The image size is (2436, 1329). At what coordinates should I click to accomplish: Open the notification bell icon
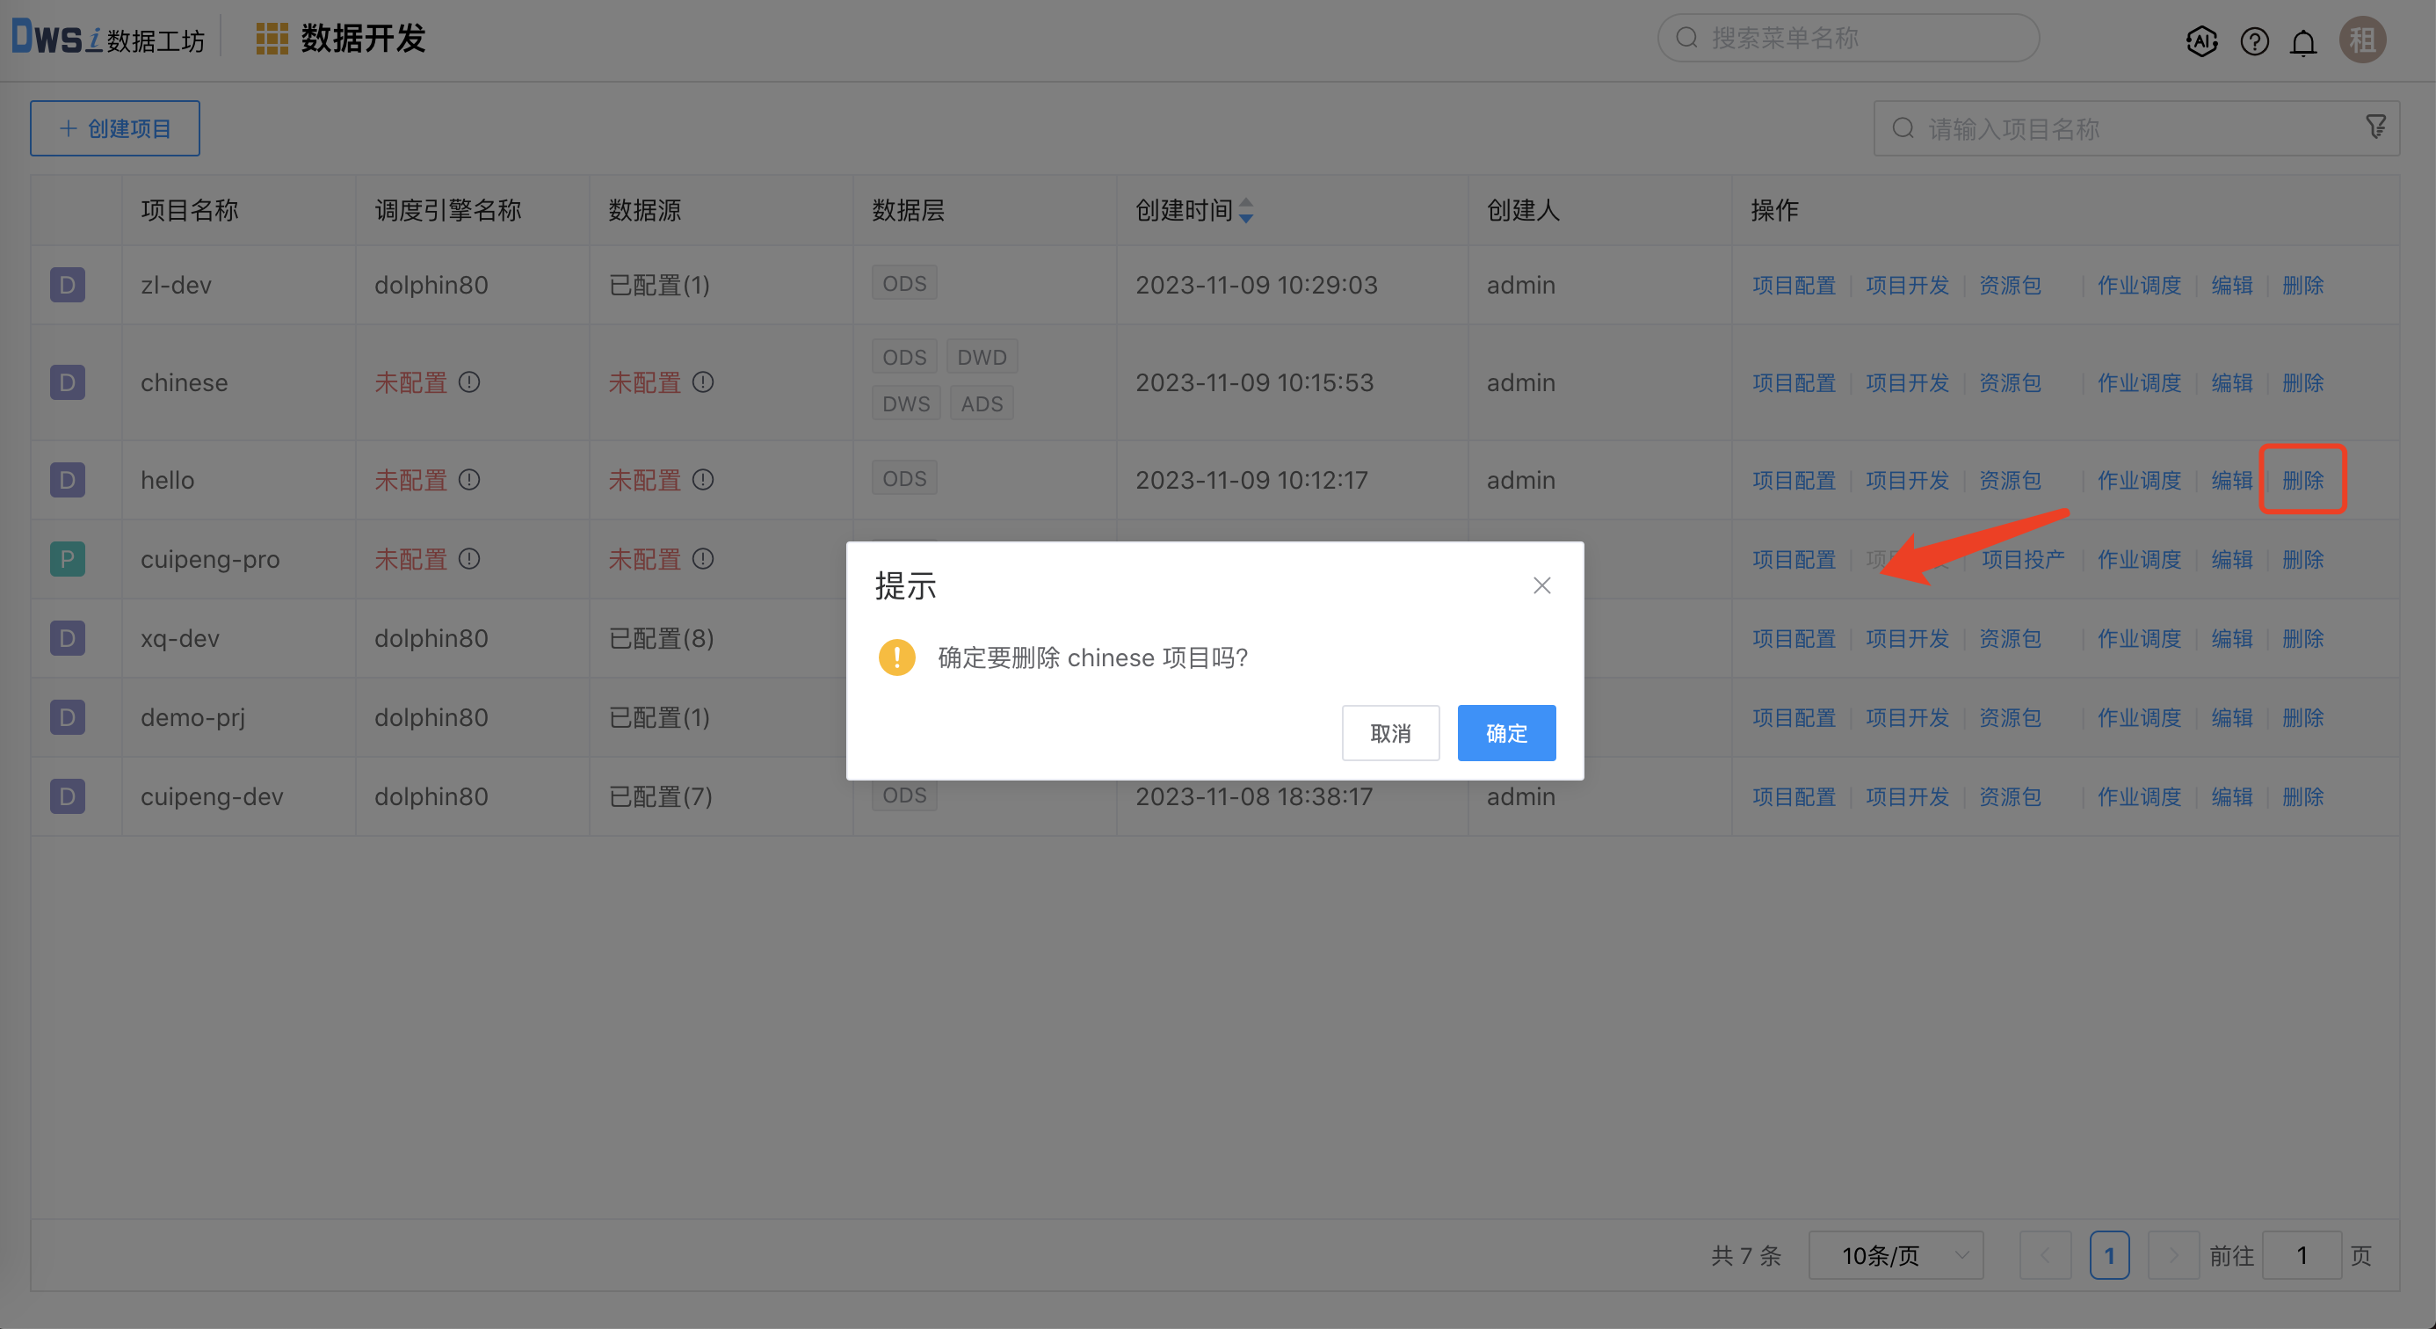[2303, 41]
